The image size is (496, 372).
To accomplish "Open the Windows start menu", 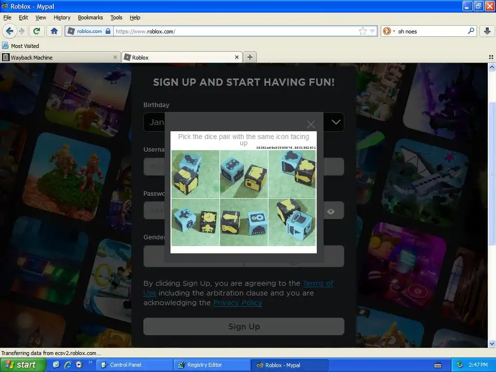I will [x=22, y=365].
